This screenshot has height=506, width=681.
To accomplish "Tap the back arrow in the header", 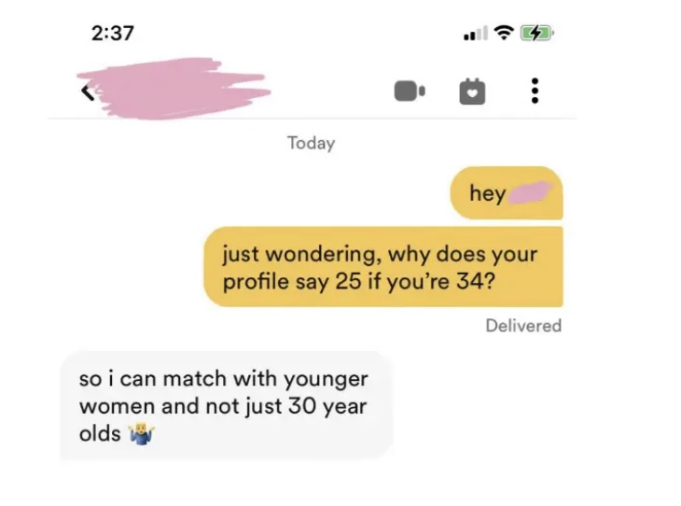I will [89, 92].
